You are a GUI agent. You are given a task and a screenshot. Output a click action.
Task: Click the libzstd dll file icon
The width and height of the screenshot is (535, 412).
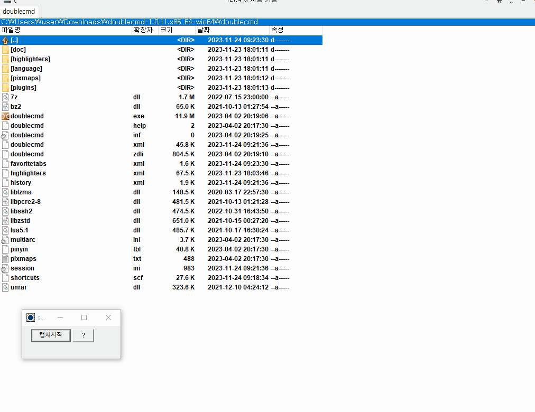click(x=5, y=221)
